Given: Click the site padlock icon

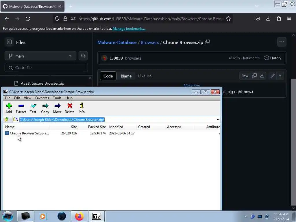Looking at the screenshot, I should click(65, 18).
